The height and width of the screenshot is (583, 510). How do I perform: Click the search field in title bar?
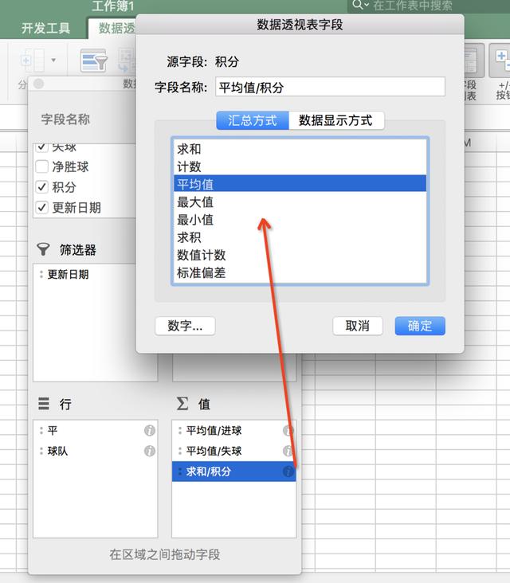pyautogui.click(x=428, y=6)
